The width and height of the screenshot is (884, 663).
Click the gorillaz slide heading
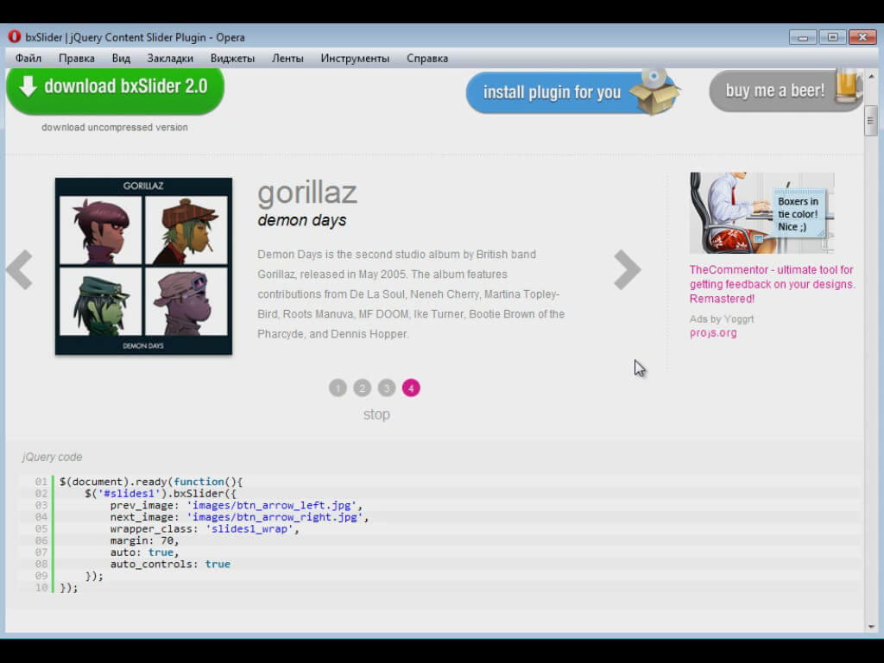click(x=307, y=193)
